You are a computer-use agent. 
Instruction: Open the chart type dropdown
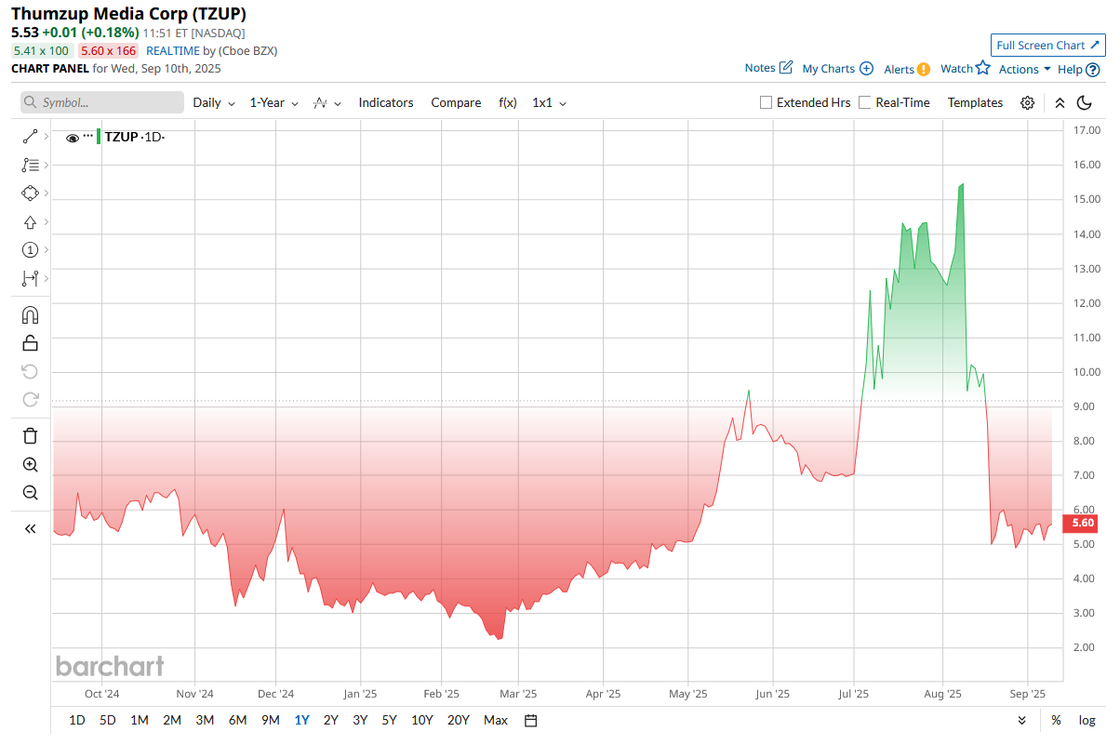(x=327, y=103)
